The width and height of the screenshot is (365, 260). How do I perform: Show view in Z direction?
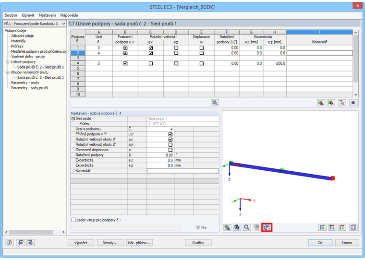342,227
